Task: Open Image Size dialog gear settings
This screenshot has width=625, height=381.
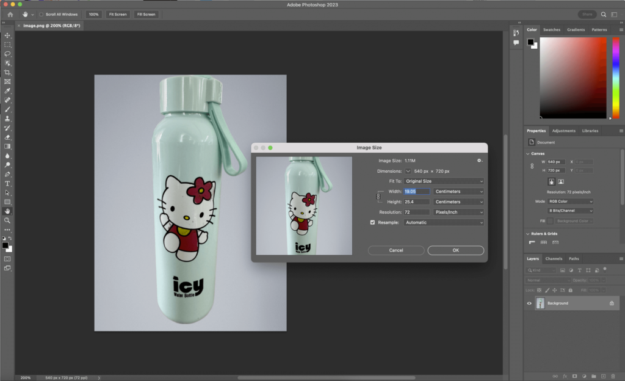Action: (x=480, y=161)
